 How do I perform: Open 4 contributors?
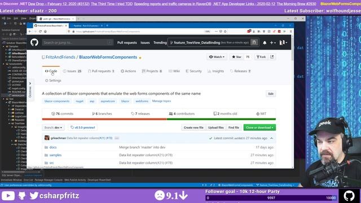coord(182,114)
